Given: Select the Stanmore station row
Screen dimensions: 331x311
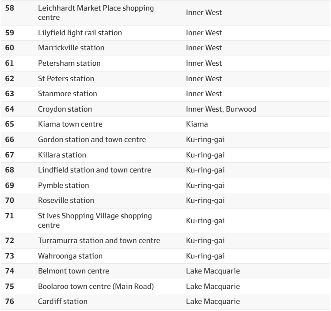Looking at the screenshot, I should pos(68,94).
